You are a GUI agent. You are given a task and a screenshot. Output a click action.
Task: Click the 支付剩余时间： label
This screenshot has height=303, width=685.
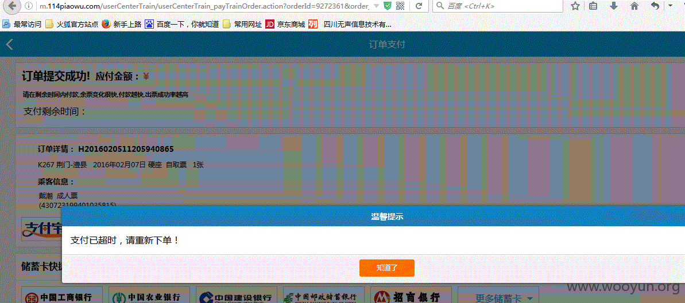pyautogui.click(x=55, y=111)
